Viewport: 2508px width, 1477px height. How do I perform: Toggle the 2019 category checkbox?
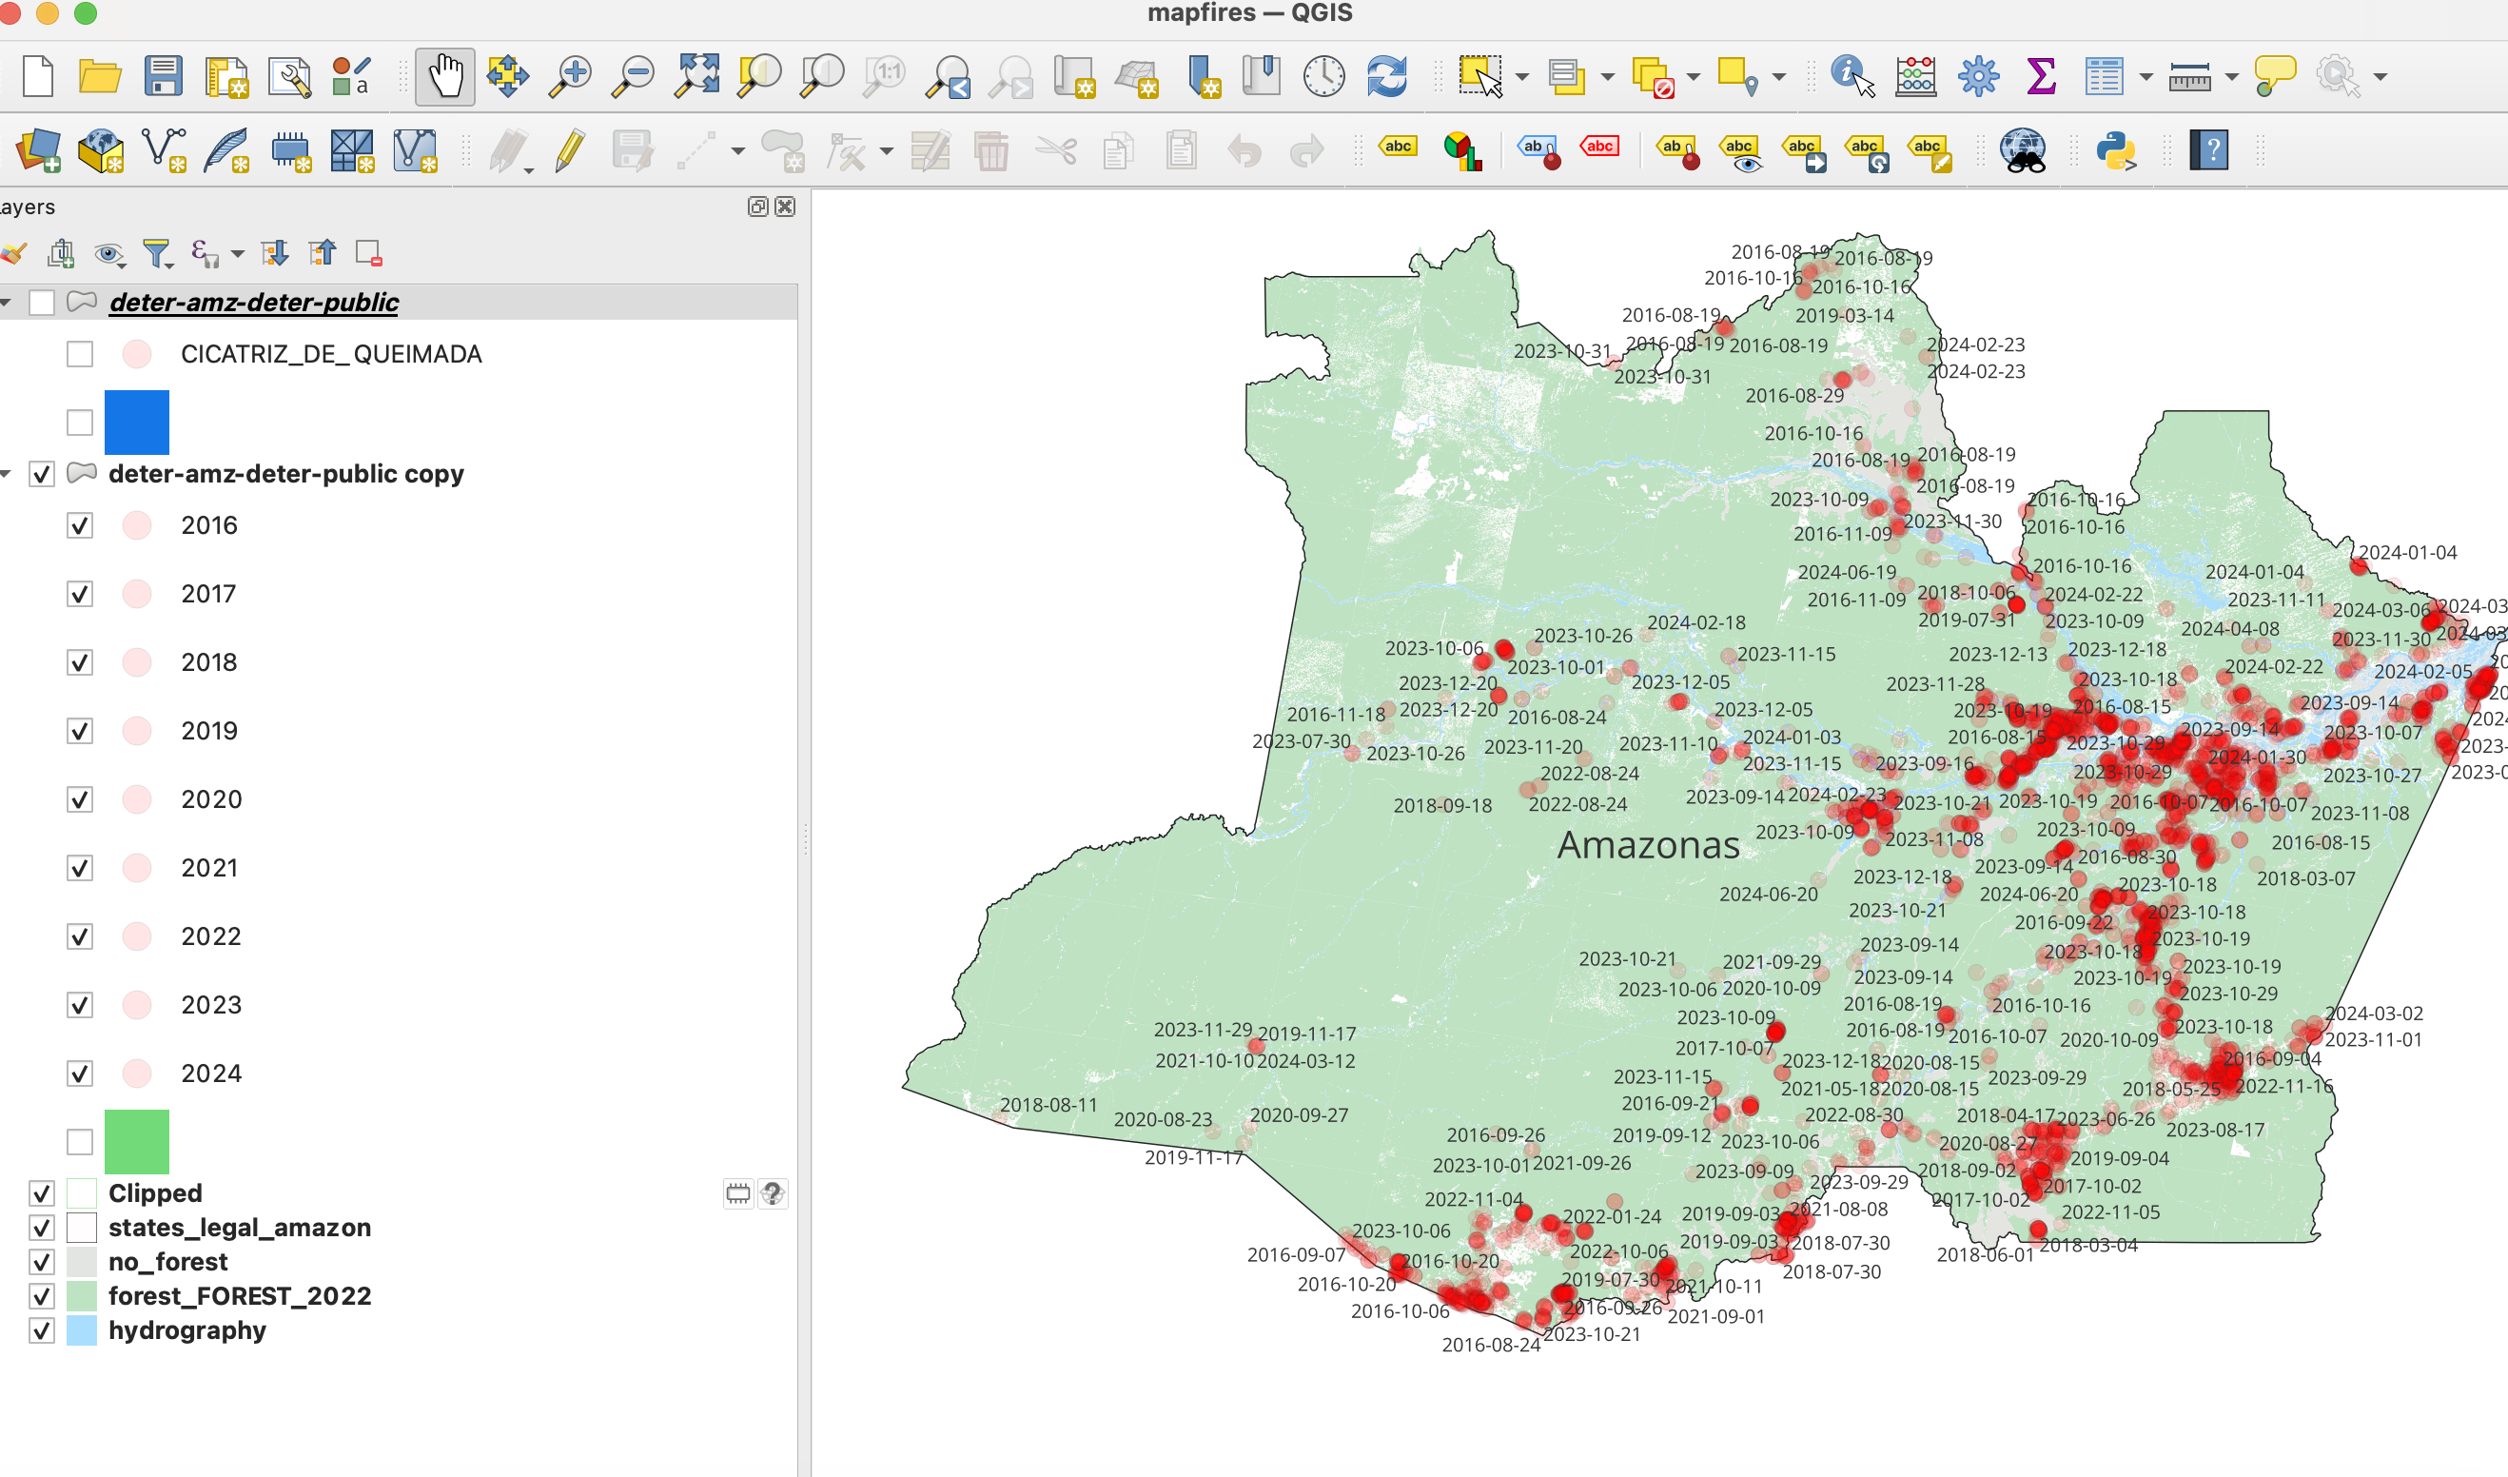click(80, 732)
